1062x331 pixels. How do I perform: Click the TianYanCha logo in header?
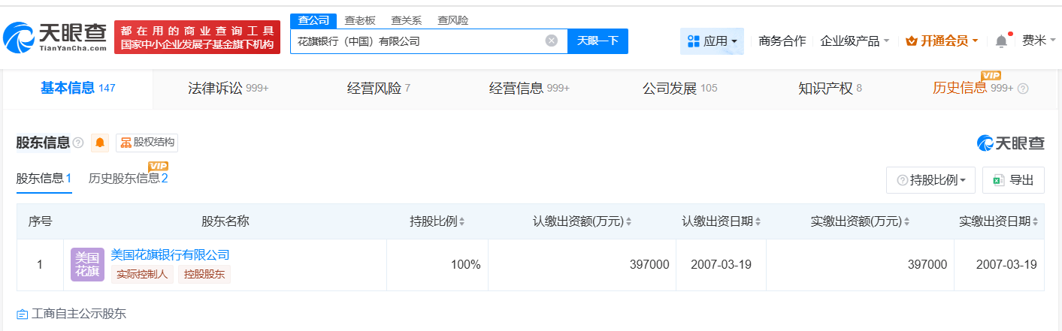[x=56, y=38]
